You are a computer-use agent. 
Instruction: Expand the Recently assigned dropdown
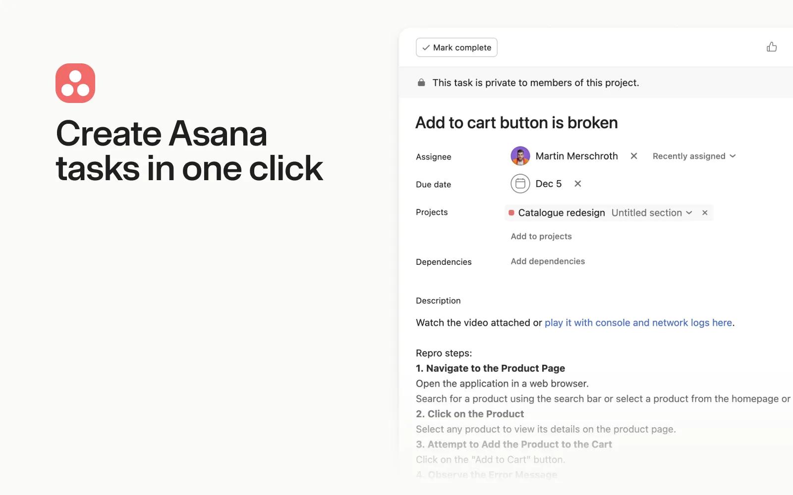tap(694, 156)
